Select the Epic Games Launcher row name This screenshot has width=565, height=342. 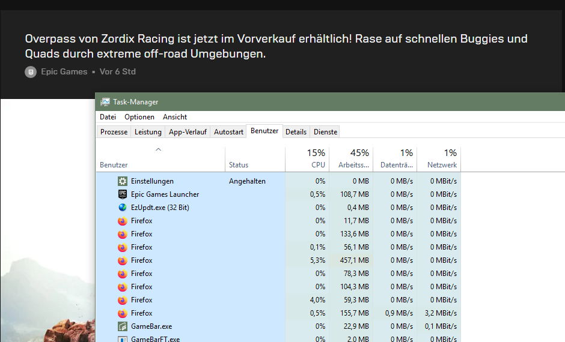[165, 194]
